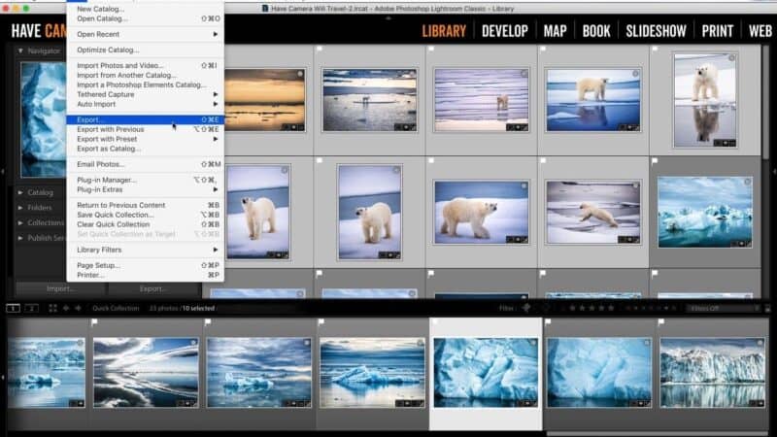Image resolution: width=777 pixels, height=437 pixels.
Task: Choose Export as Catalog... menu item
Action: pos(145,149)
